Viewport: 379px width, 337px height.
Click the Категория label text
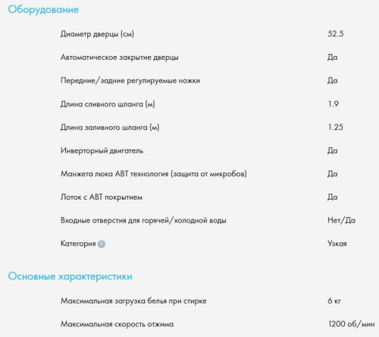(78, 244)
